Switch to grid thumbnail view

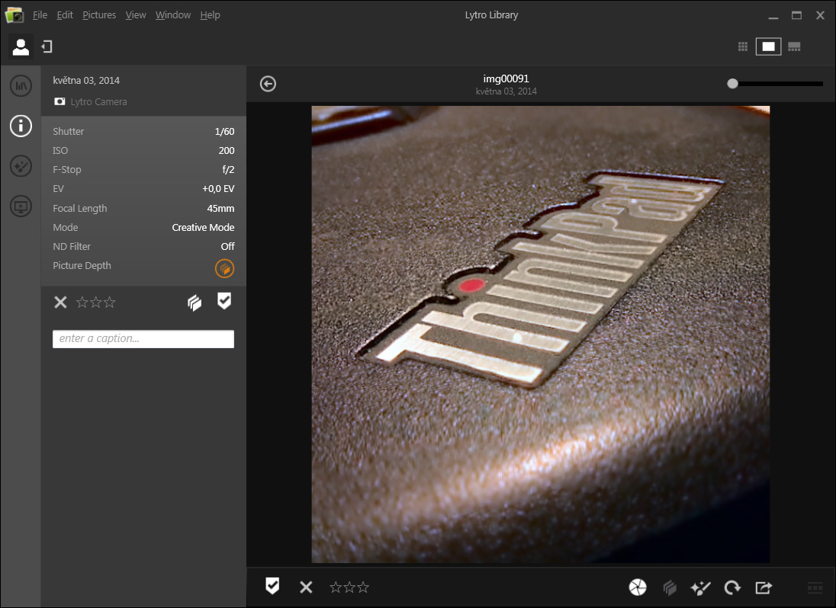pos(743,46)
